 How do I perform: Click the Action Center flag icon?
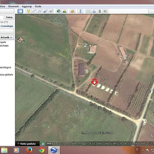coord(147,150)
